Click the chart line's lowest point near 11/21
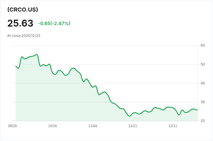Viewport: 213px width, 141px height. (130, 116)
